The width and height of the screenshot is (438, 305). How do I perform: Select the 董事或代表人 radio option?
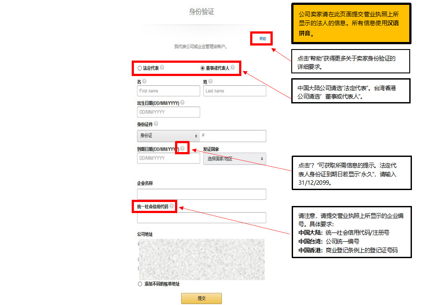203,69
